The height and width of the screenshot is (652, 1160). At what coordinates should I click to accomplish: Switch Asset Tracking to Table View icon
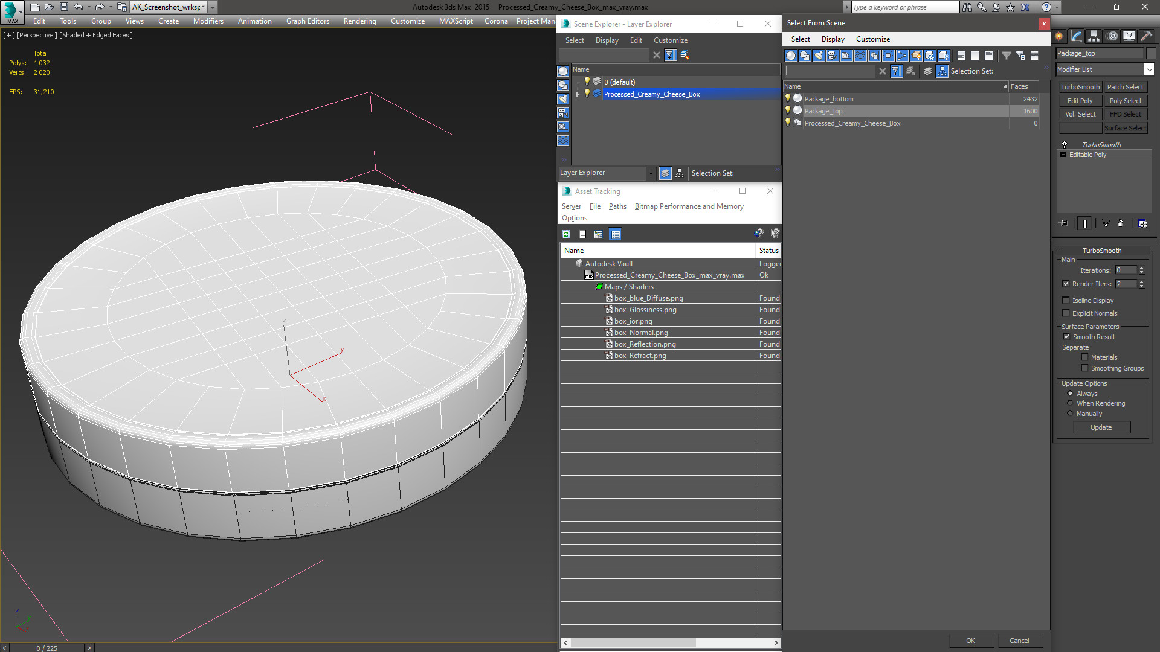[616, 234]
